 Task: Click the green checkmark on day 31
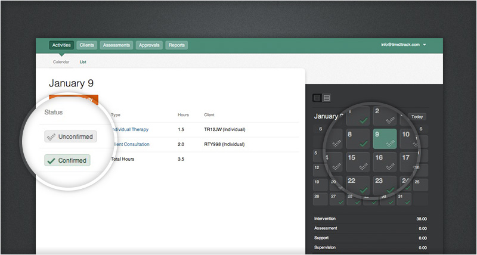point(408,202)
